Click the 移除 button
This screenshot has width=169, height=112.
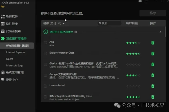click(153, 13)
